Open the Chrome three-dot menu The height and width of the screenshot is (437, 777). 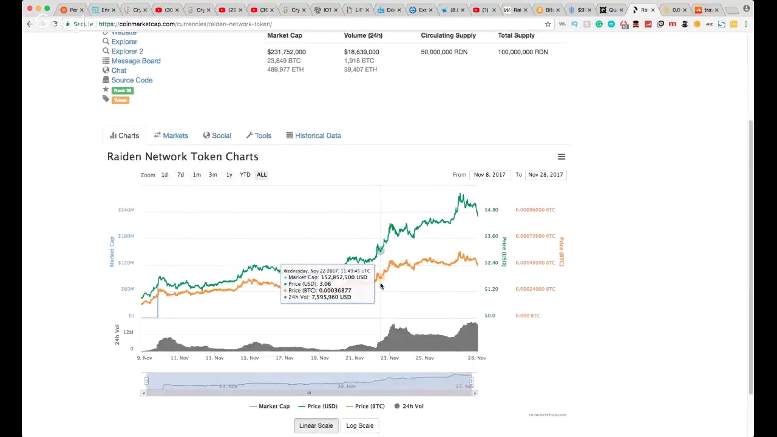(746, 24)
